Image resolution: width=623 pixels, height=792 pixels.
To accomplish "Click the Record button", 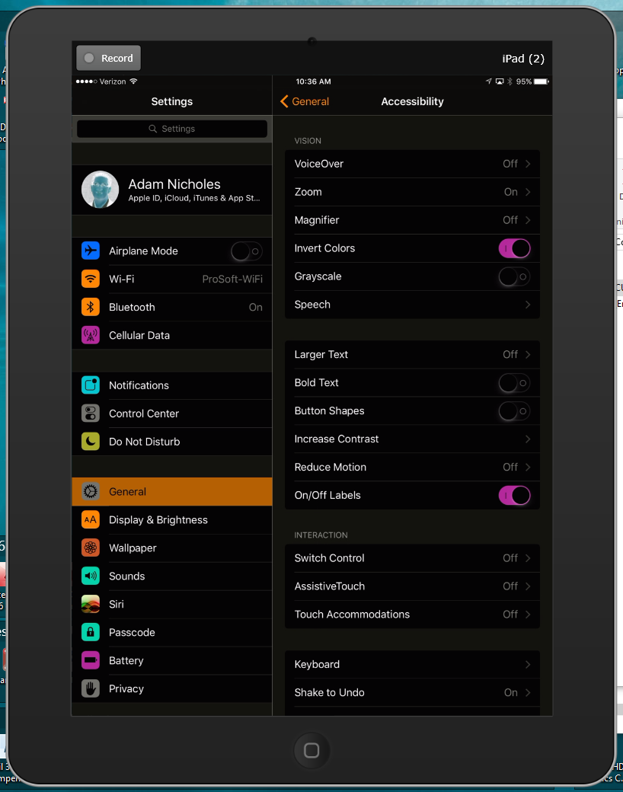I will coord(109,58).
